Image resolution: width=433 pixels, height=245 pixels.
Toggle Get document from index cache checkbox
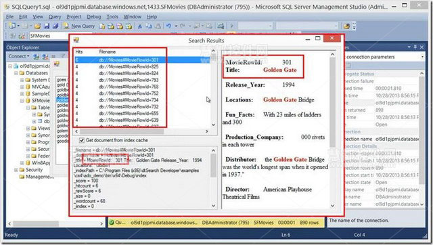pos(82,140)
